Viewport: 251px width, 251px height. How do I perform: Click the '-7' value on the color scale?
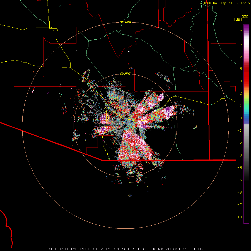[240, 205]
